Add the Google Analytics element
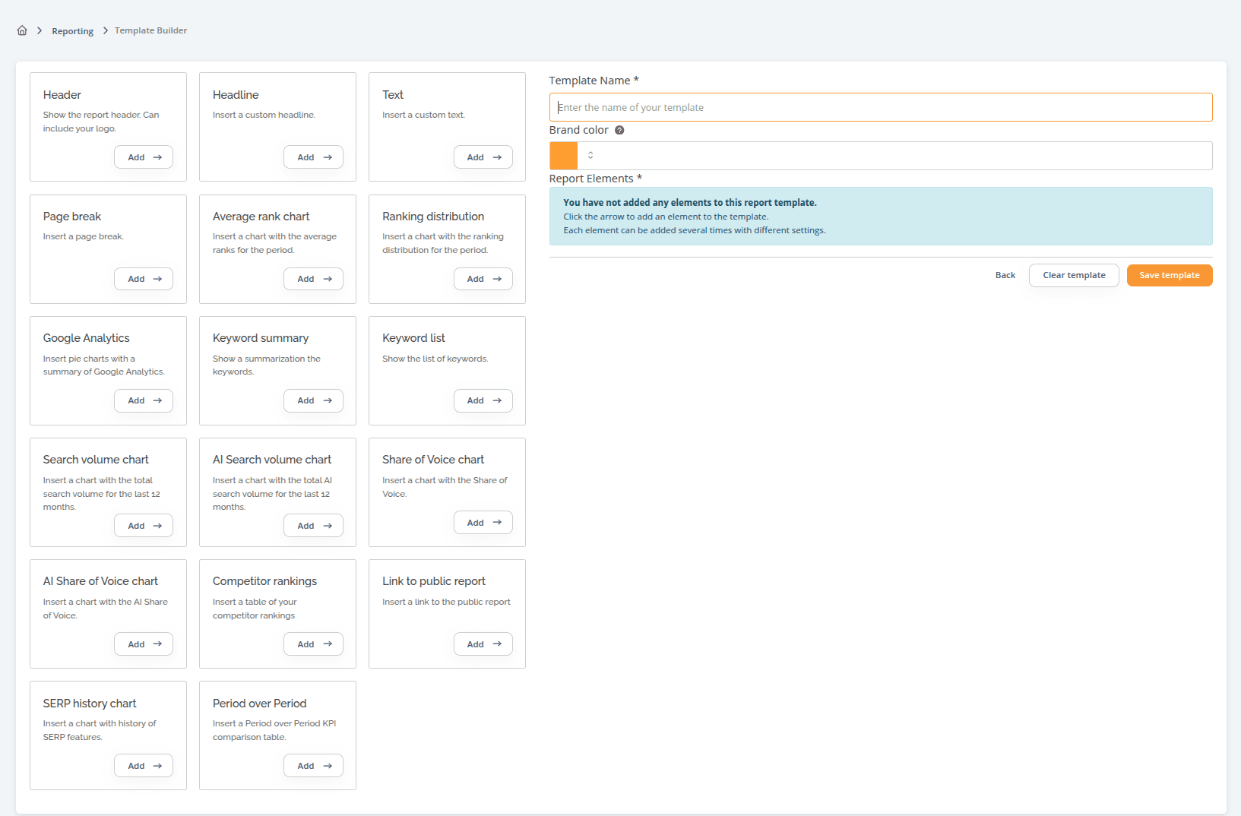Screen dimensions: 1241x816 tap(144, 400)
